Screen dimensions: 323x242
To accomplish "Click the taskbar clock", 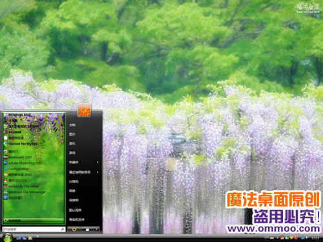I will pos(315,238).
